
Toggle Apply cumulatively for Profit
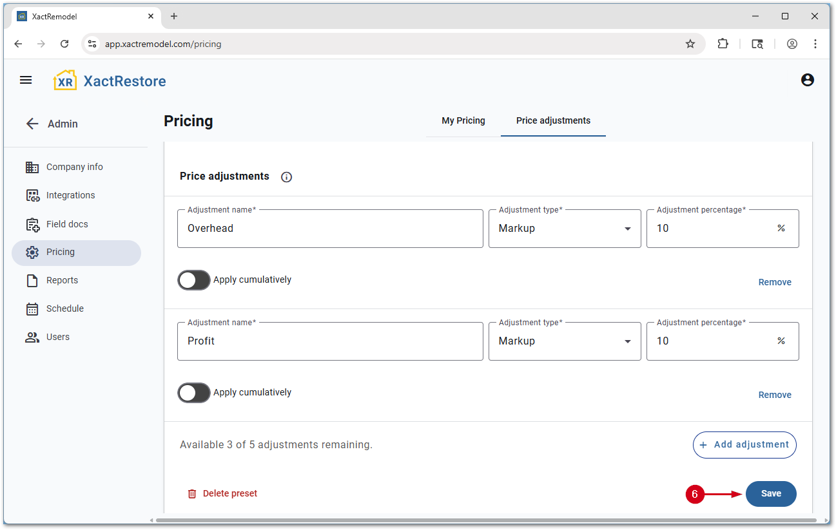[x=194, y=393]
